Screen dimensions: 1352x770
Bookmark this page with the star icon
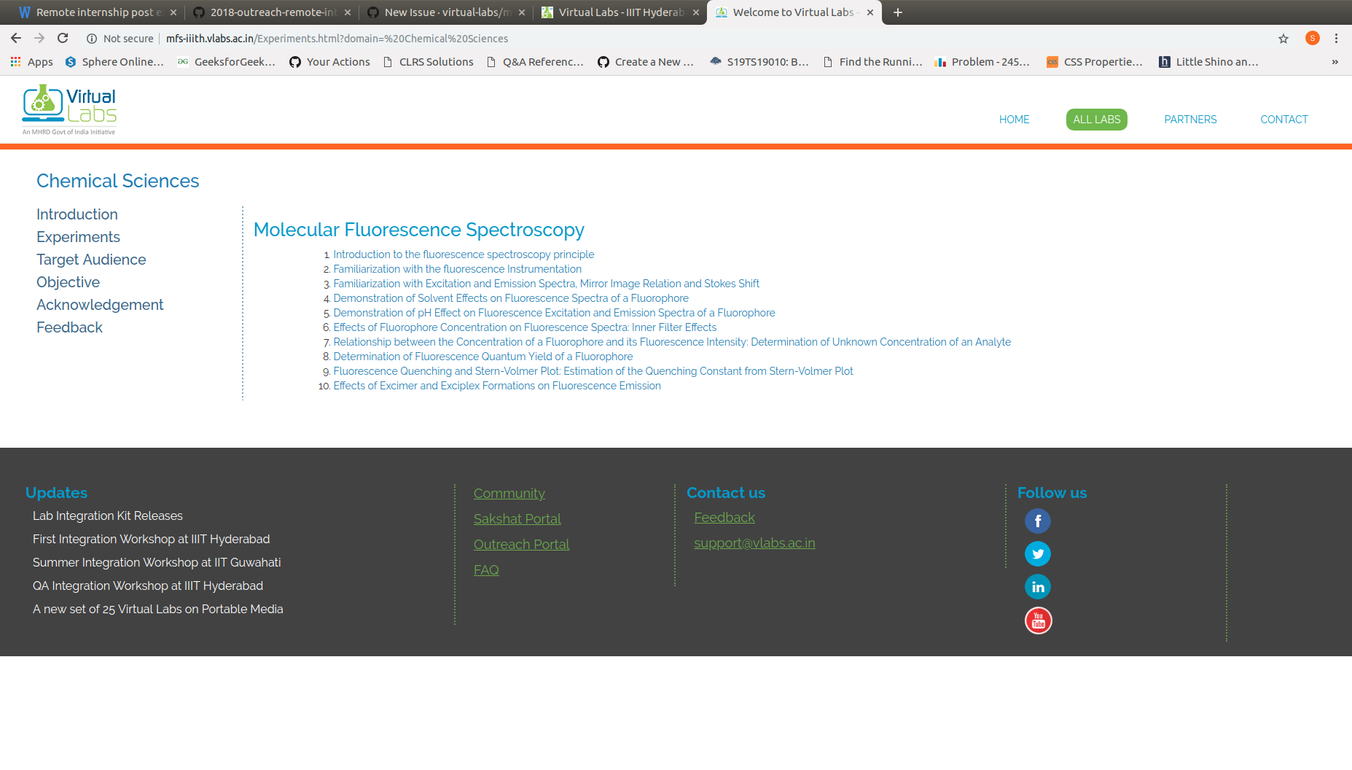[1283, 38]
